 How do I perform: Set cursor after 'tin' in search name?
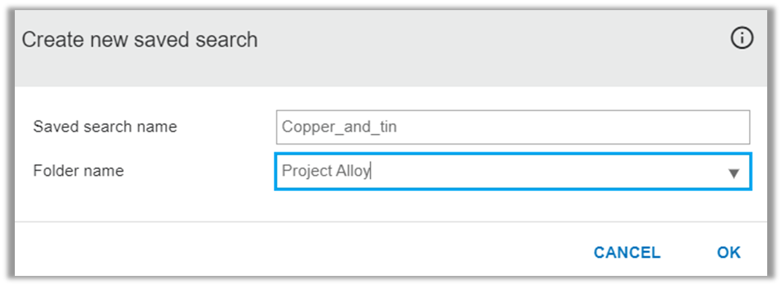tap(398, 127)
